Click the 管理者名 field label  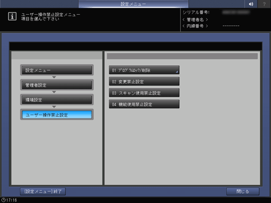pyautogui.click(x=195, y=19)
